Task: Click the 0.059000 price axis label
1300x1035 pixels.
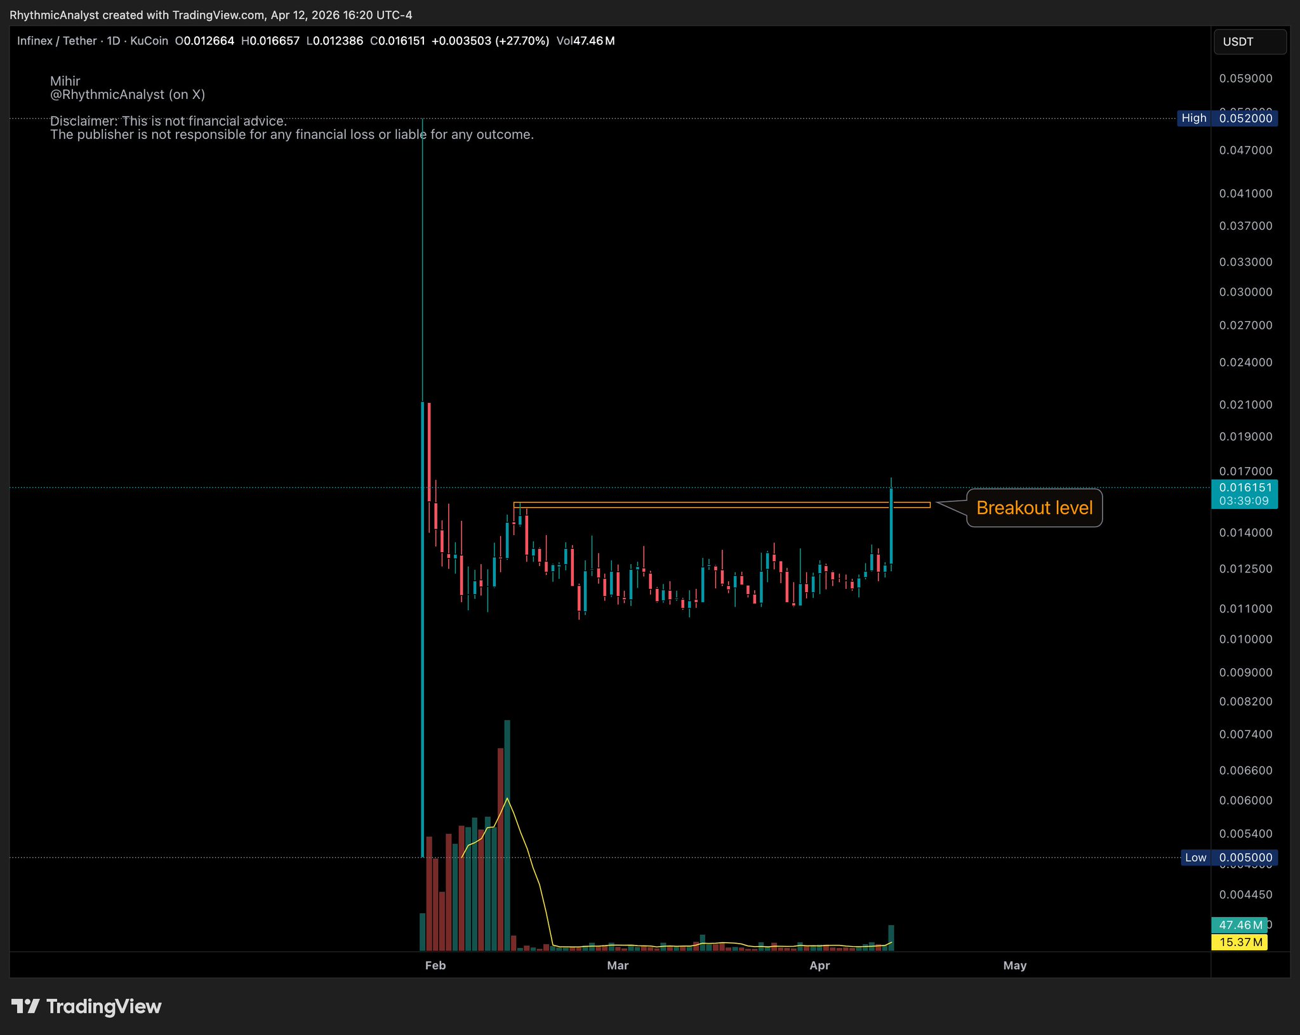Action: 1245,79
